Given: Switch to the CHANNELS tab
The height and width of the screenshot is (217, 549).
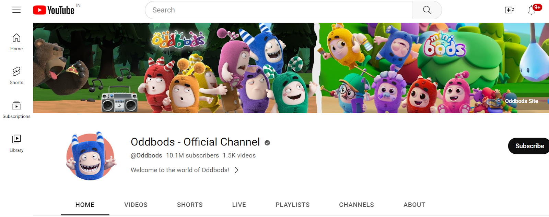Looking at the screenshot, I should (x=357, y=205).
